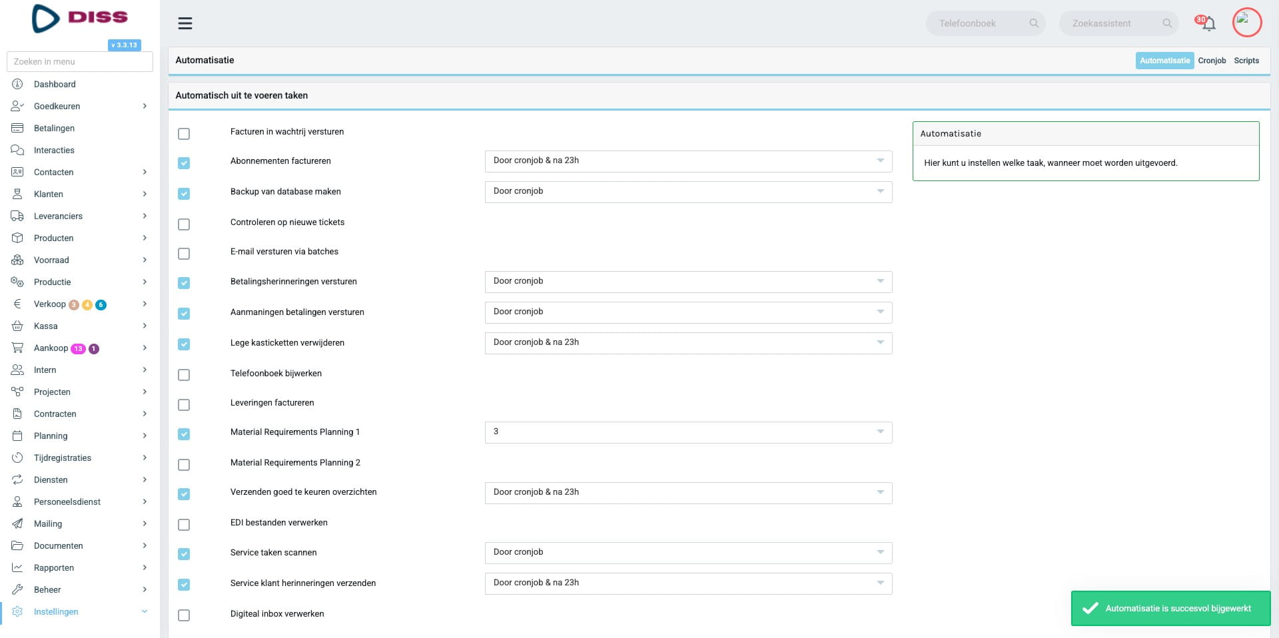1279x638 pixels.
Task: Click the Producten box icon
Action: pos(17,238)
